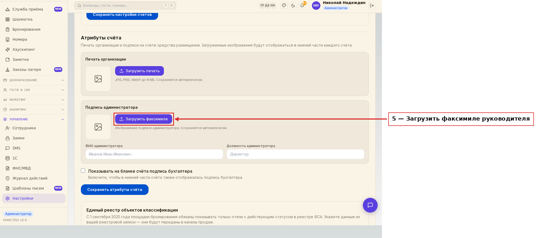Click the admin signature image placeholder

(x=98, y=127)
